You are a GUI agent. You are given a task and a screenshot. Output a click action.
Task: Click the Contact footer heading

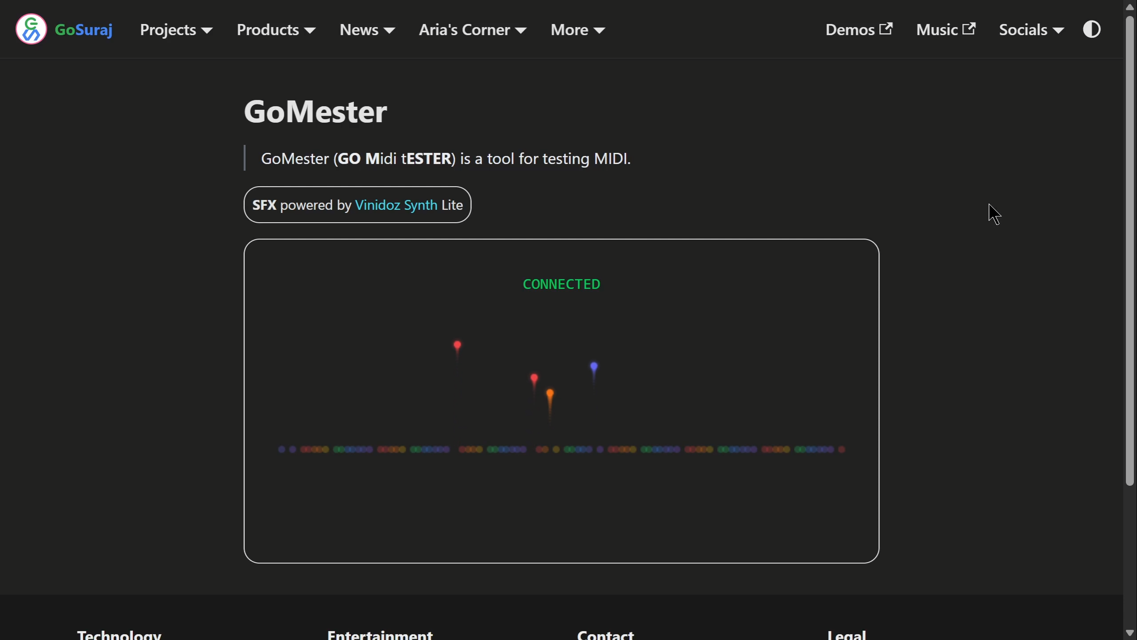coord(606,635)
